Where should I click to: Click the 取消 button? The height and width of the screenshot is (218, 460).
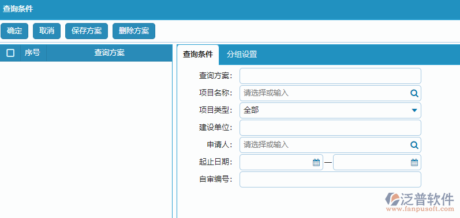(x=47, y=31)
